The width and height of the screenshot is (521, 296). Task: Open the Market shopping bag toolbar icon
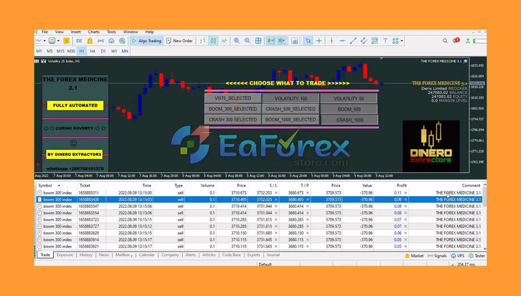[90, 41]
